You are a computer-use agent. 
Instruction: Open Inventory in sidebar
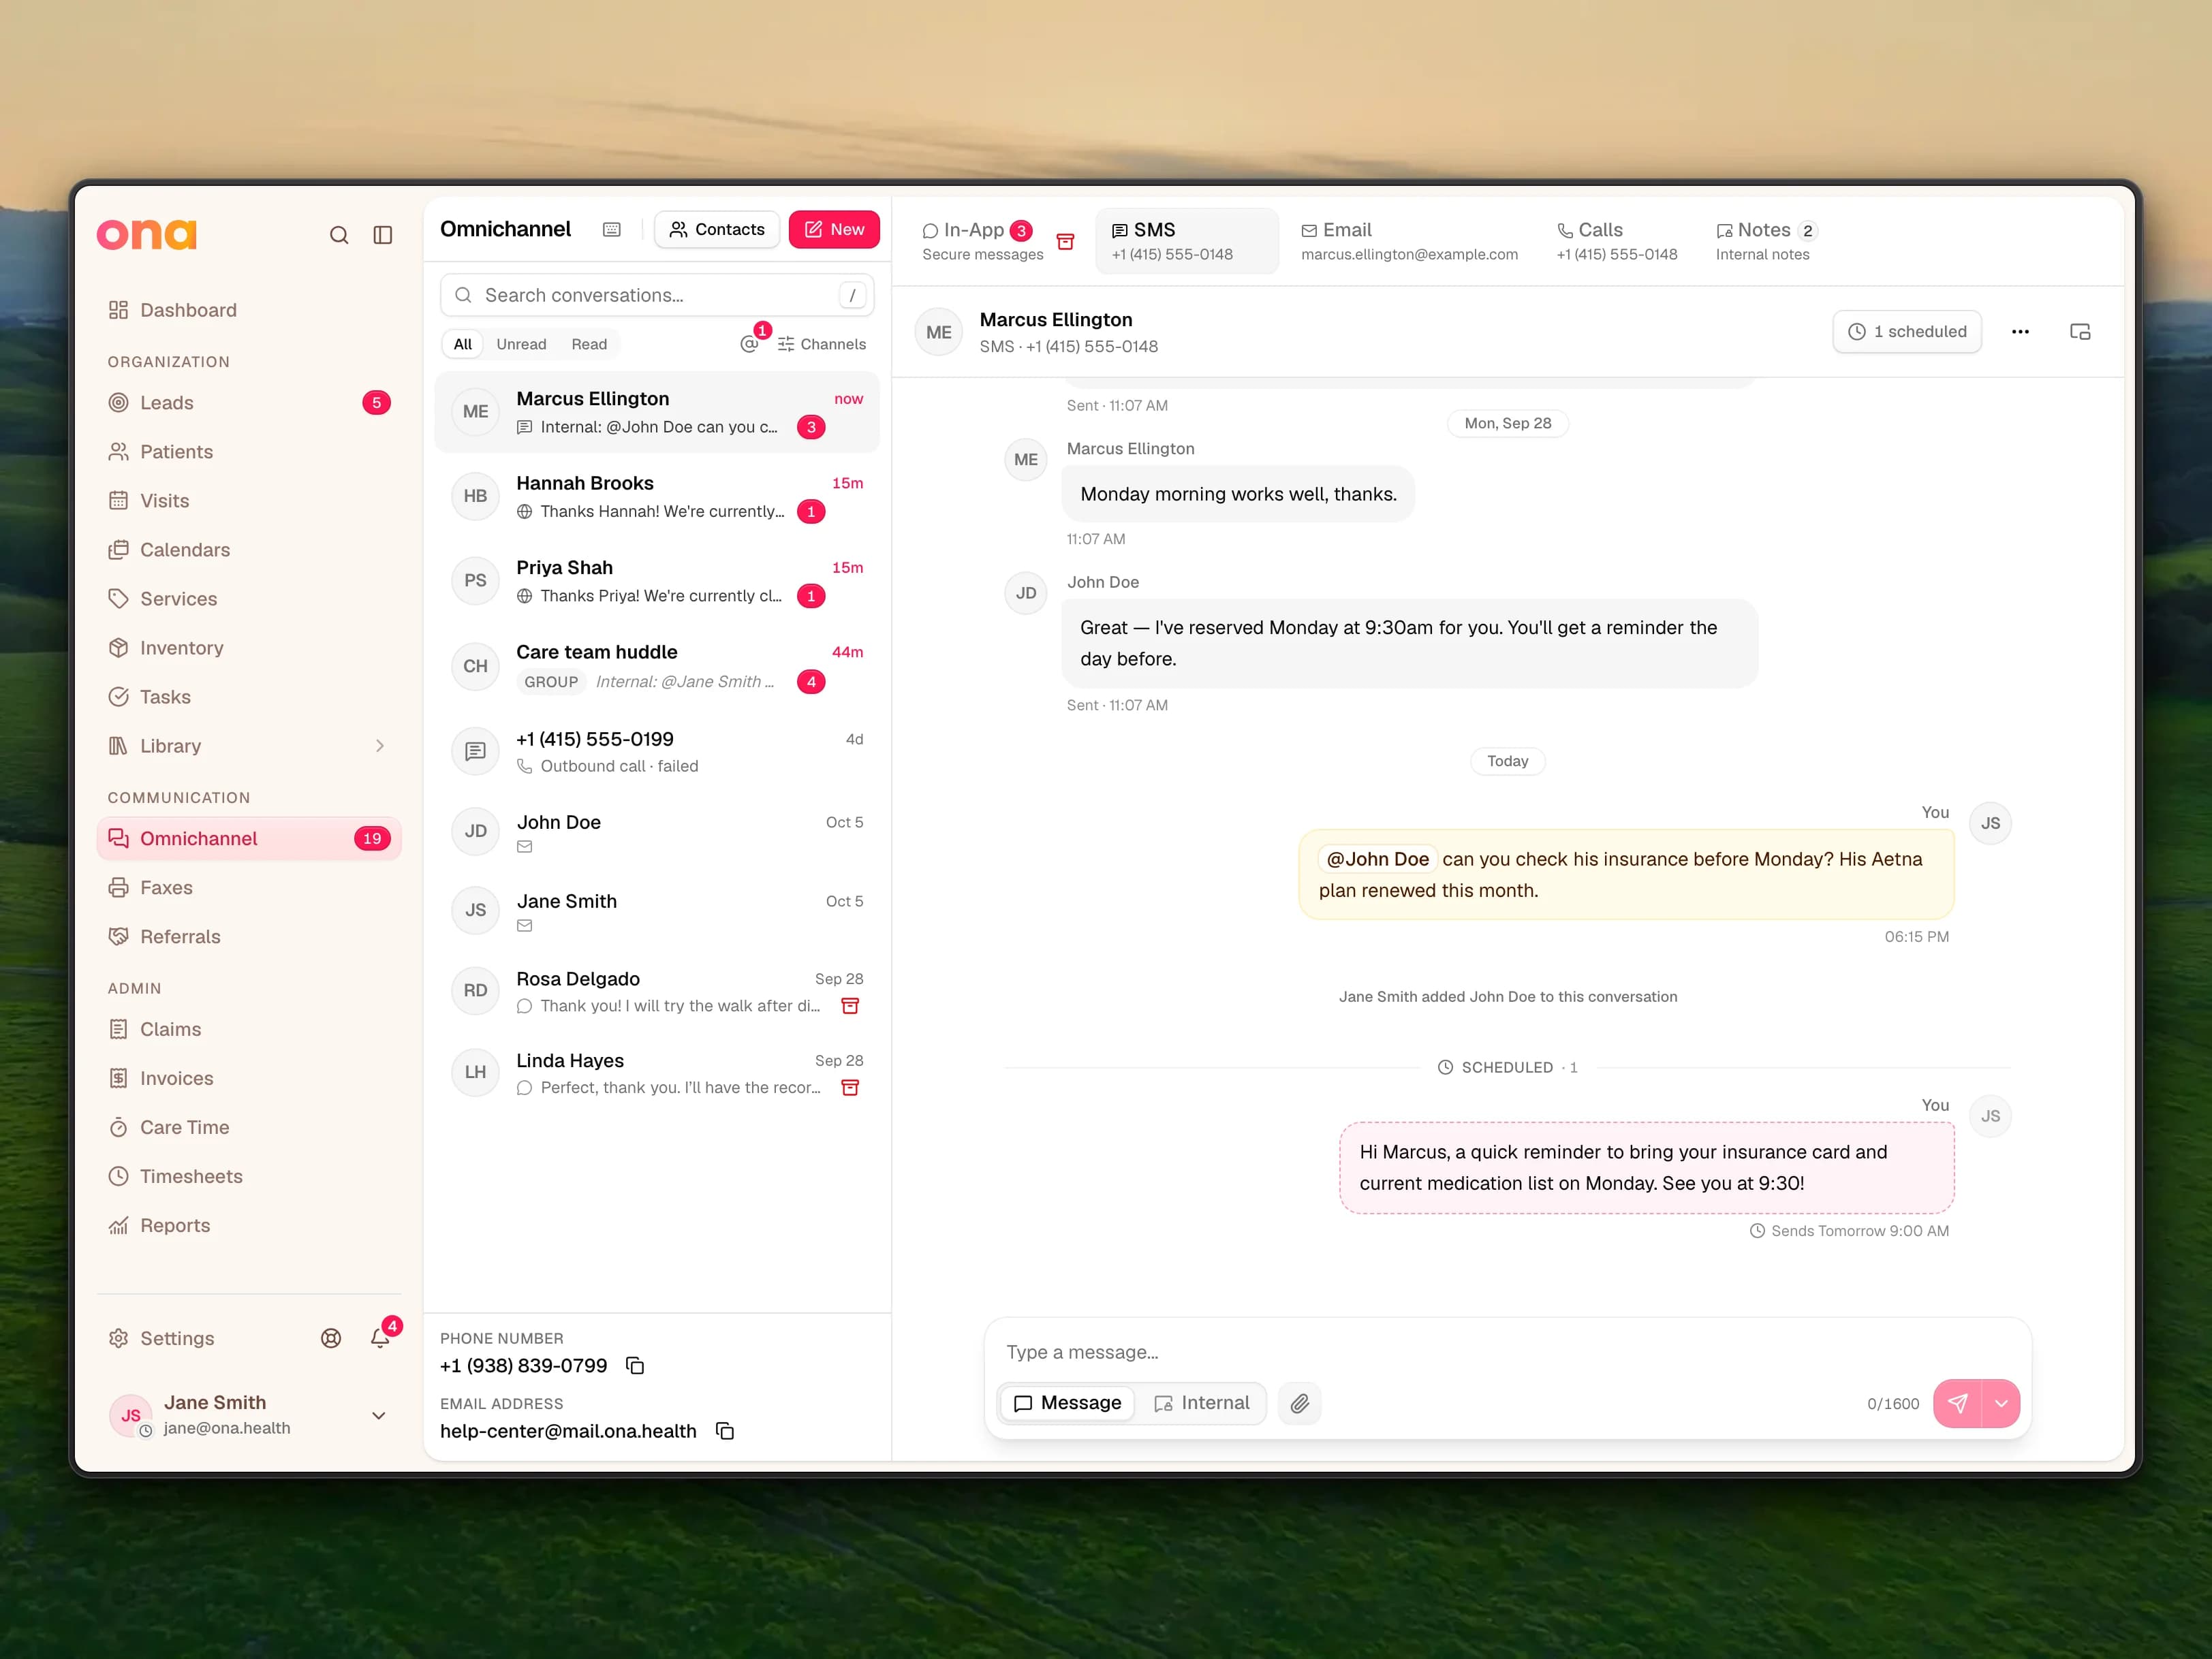tap(249, 648)
